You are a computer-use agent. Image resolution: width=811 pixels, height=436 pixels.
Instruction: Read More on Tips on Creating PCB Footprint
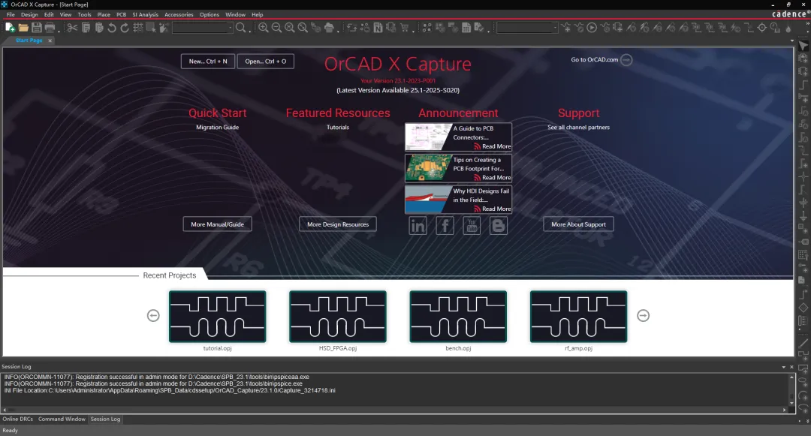[x=493, y=177]
